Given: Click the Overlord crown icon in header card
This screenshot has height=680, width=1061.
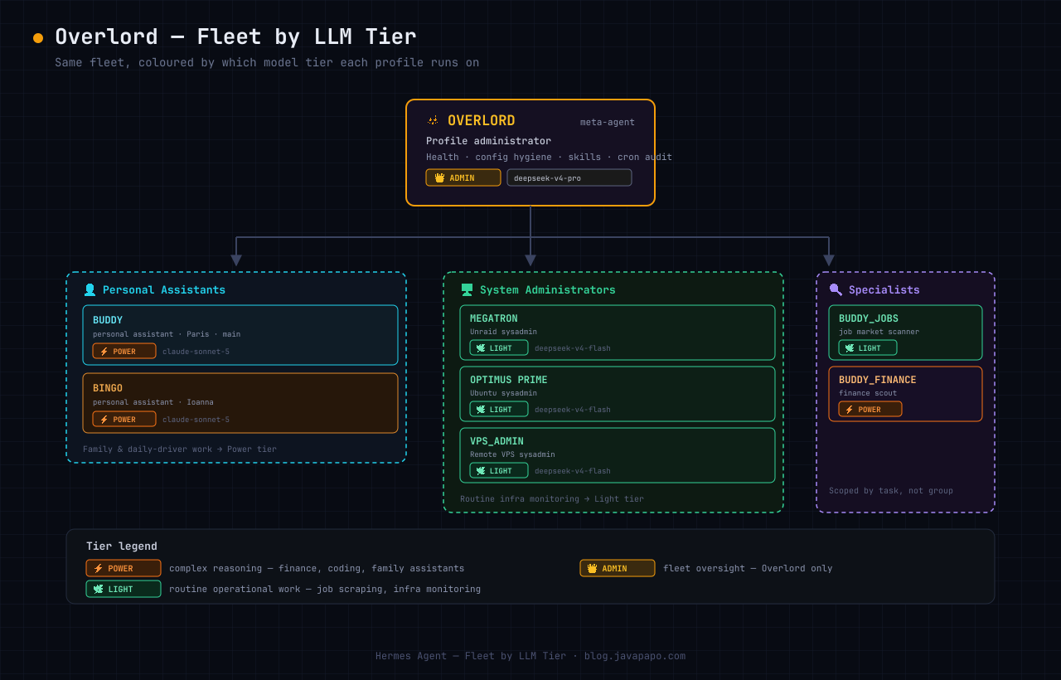Looking at the screenshot, I should click(433, 121).
